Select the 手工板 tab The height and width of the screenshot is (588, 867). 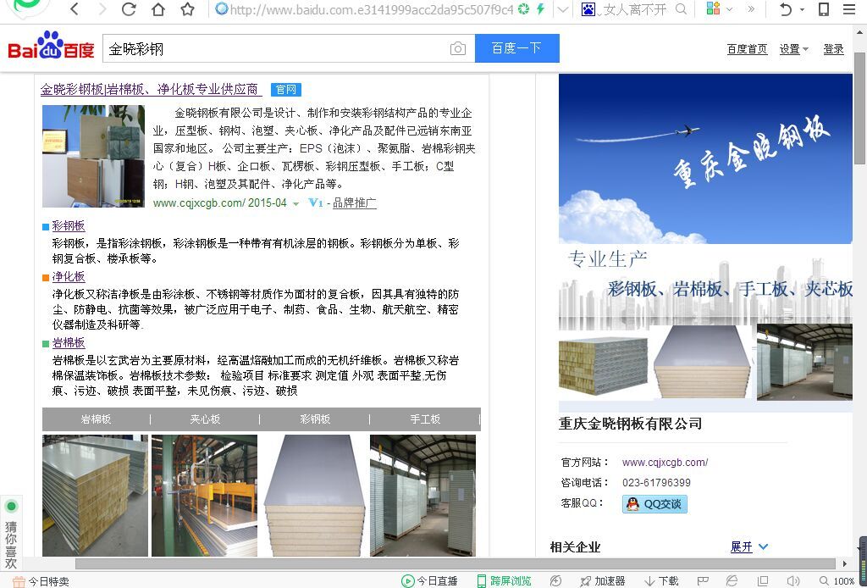(x=425, y=419)
